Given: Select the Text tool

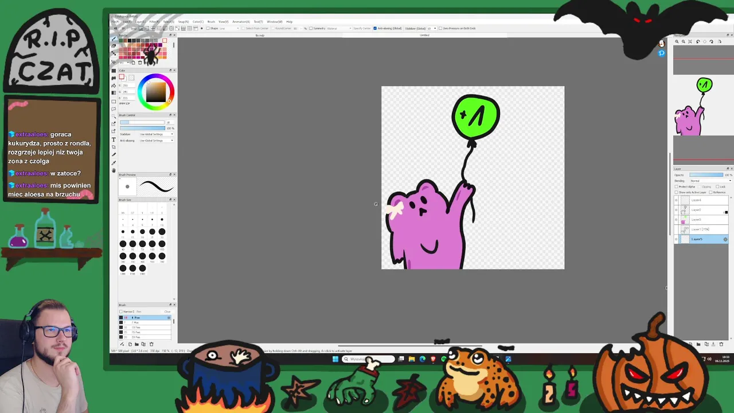Looking at the screenshot, I should (x=114, y=139).
